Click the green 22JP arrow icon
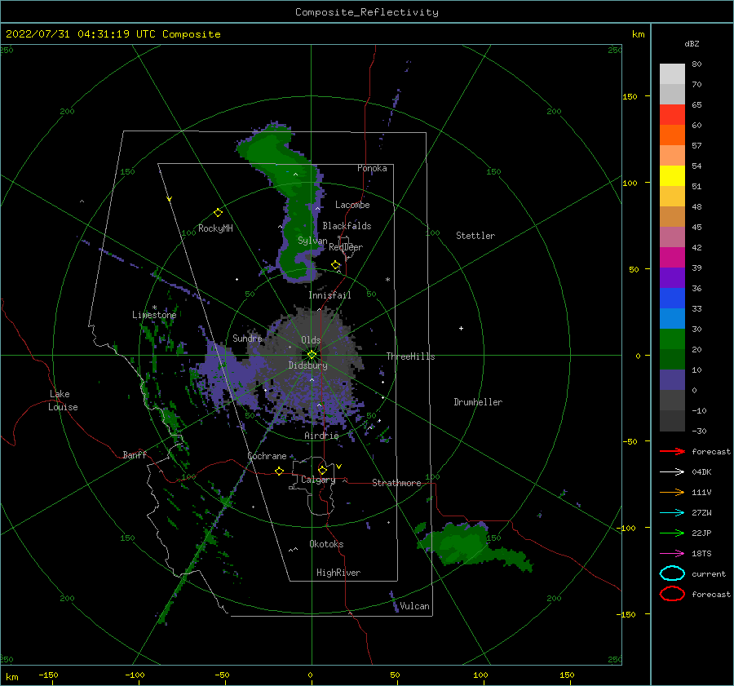 tap(672, 533)
